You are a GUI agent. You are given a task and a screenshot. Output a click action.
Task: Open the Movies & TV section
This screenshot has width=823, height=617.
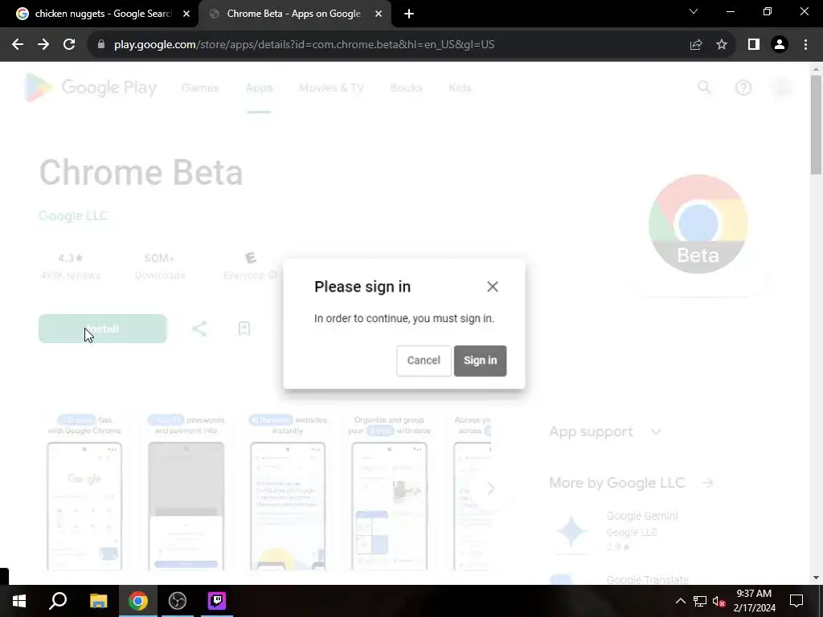(331, 88)
